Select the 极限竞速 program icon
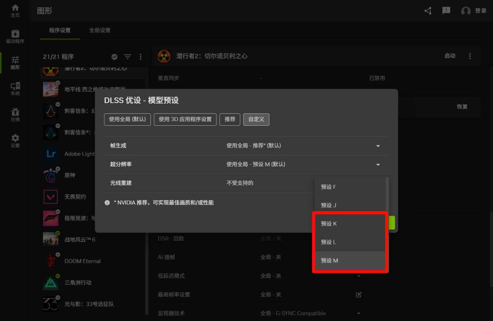This screenshot has height=321, width=493. [x=50, y=218]
